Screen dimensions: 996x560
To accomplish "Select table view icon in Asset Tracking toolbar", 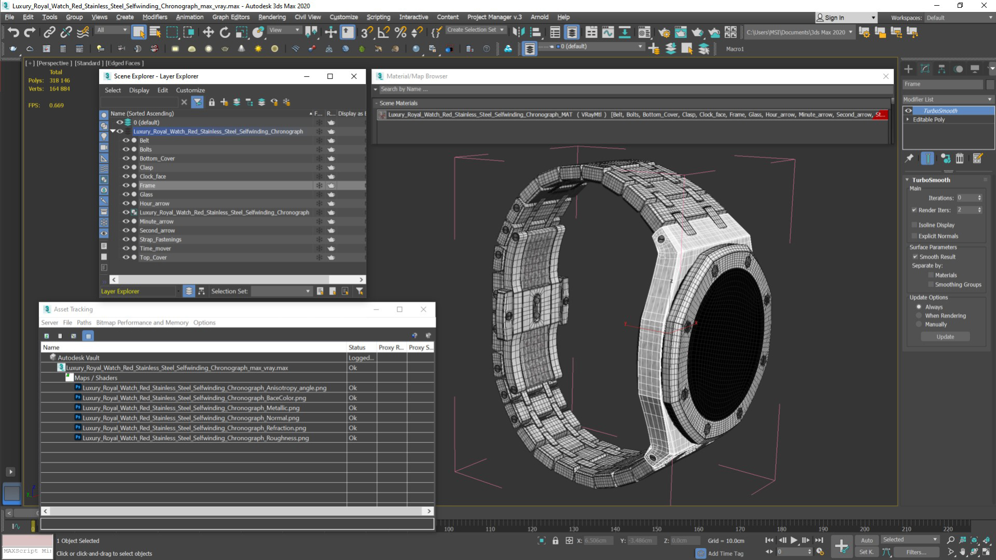I will pyautogui.click(x=88, y=336).
